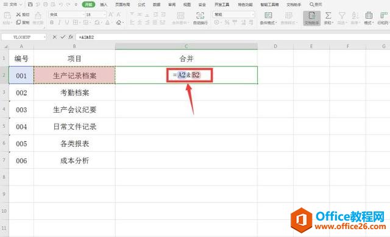Image resolution: width=390 pixels, height=237 pixels.
Task: Switch to the 页面布局 tab
Action: 122,4
